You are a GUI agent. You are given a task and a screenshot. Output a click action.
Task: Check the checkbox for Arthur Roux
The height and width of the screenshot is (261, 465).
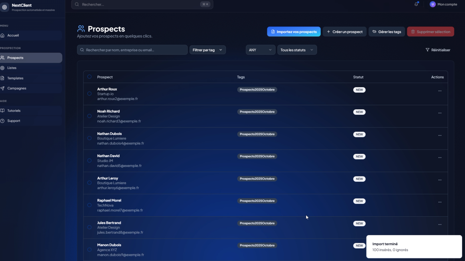[89, 93]
